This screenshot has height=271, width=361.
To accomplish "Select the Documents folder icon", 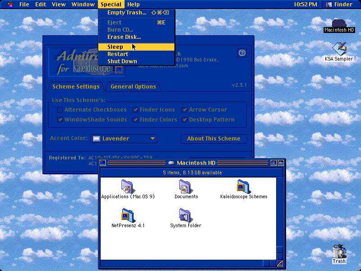I will [185, 186].
